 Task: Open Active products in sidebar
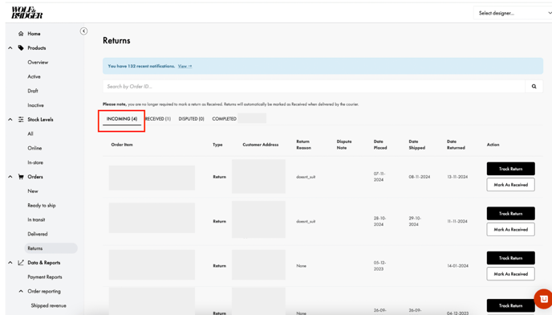tap(34, 76)
